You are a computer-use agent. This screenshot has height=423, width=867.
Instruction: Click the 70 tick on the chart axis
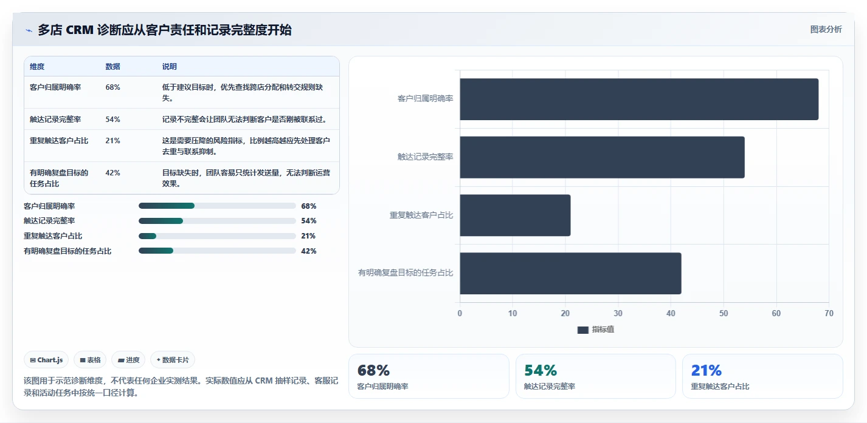pyautogui.click(x=829, y=313)
